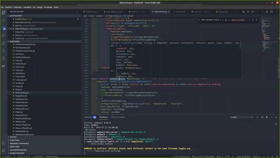Open the Explorer panel ellipsis menu
Image resolution: width=280 pixels, height=158 pixels.
click(77, 12)
